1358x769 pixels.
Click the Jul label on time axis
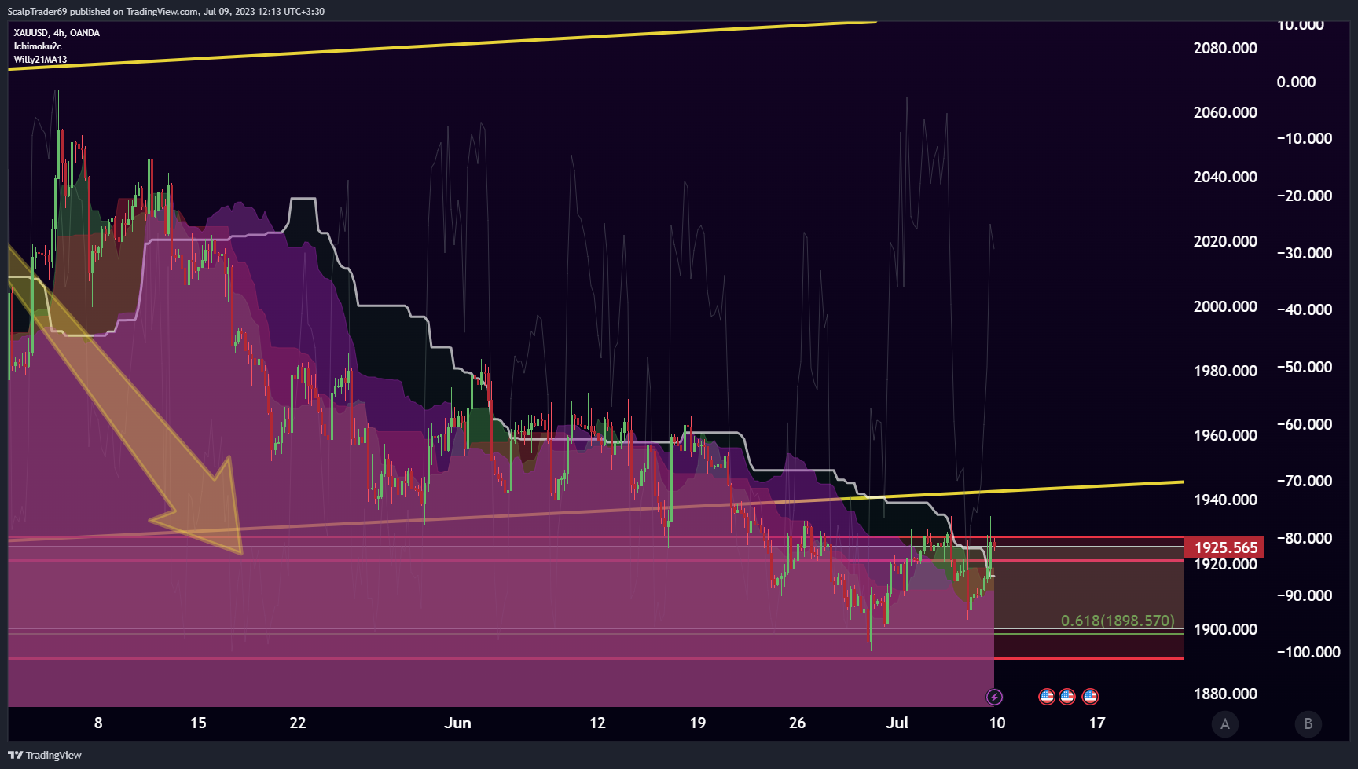(x=897, y=723)
